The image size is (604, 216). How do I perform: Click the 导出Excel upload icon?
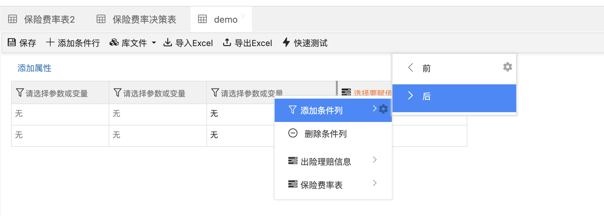pyautogui.click(x=227, y=42)
